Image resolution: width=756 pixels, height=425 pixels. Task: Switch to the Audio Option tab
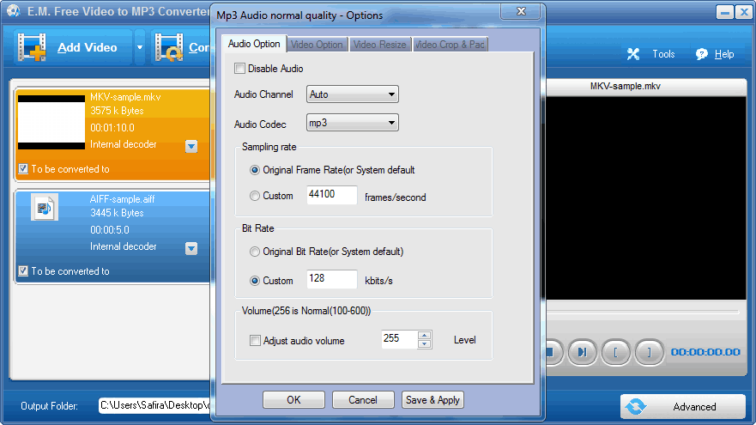pos(254,44)
